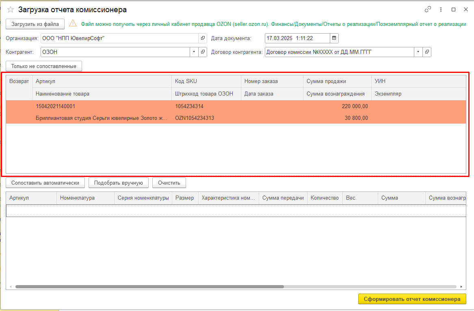Click the horizontal scrollbar thumb of lower table
Viewport: 474px width, 311px height.
coord(149,287)
